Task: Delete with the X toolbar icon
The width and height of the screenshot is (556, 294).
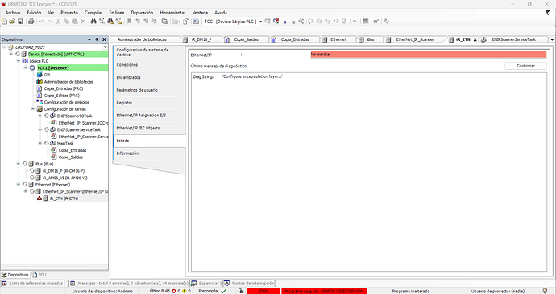Action: (x=83, y=22)
